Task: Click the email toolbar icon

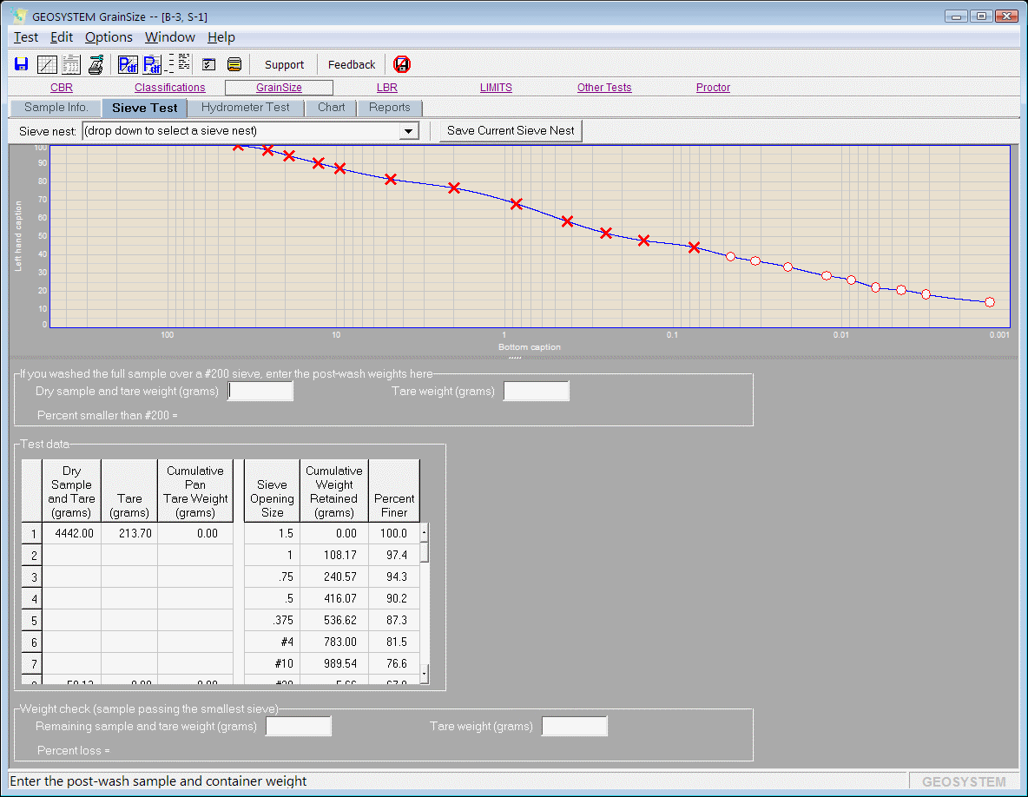Action: [234, 64]
